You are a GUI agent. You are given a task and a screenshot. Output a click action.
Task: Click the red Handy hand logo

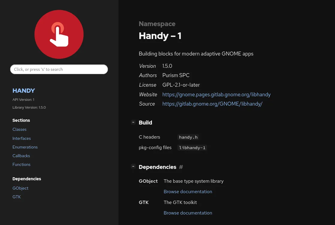coord(59,34)
